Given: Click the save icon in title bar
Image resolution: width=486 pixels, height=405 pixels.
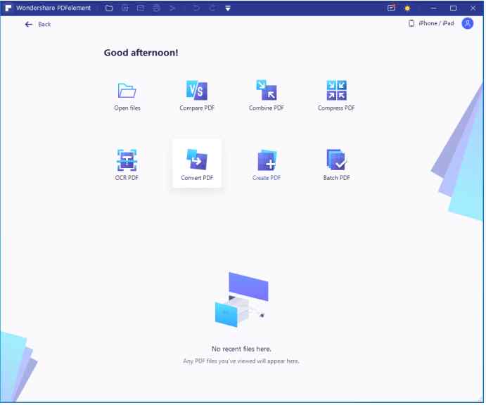Looking at the screenshot, I should [x=124, y=8].
